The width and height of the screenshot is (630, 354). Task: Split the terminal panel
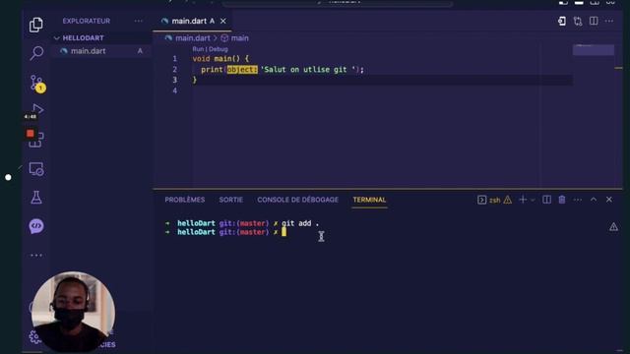click(546, 200)
